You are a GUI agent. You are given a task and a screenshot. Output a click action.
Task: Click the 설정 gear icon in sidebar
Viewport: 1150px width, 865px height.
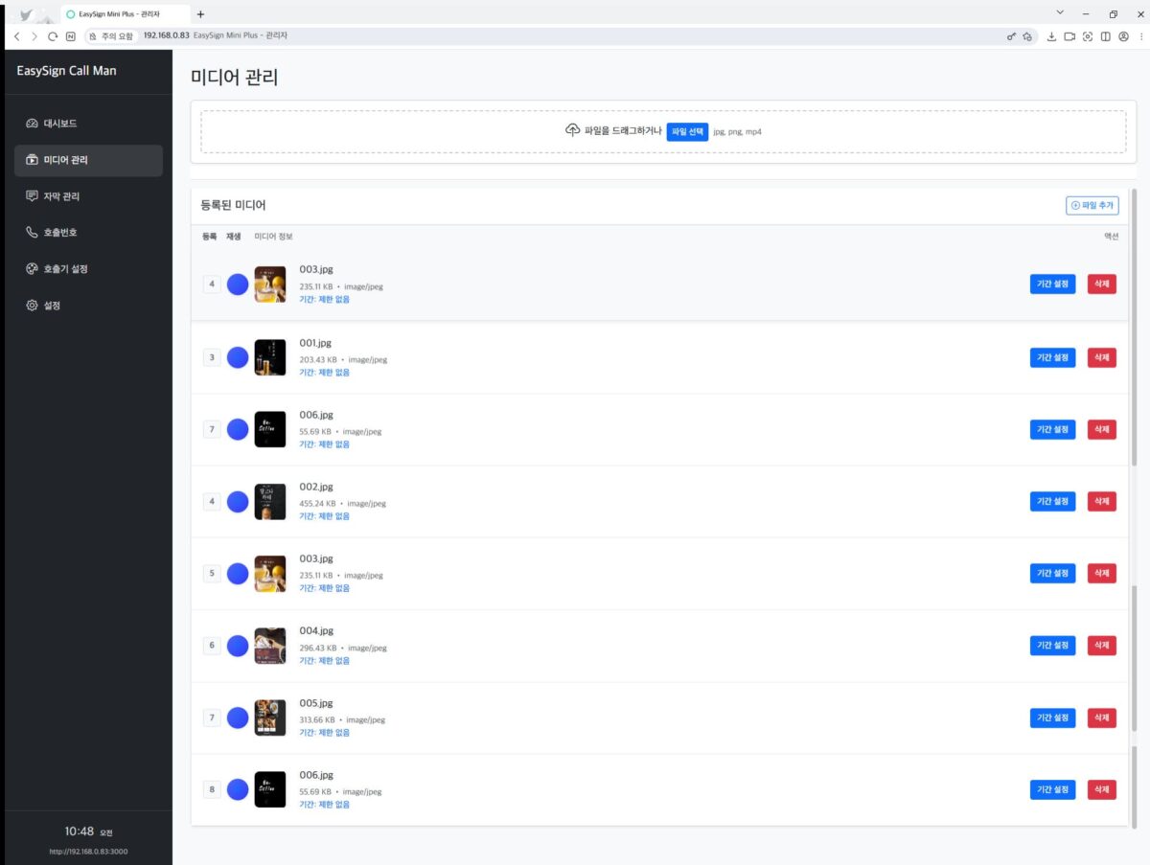32,306
